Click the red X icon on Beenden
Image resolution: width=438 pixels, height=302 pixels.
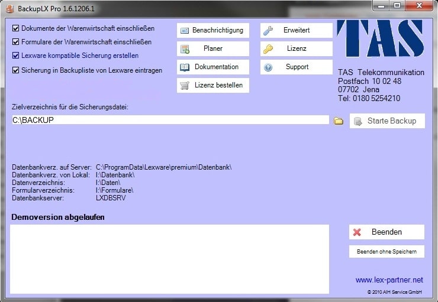357,232
